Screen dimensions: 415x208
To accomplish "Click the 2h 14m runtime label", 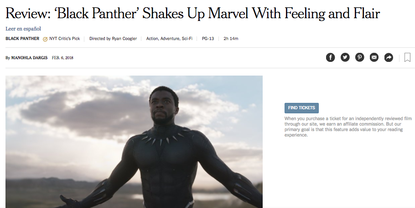I will [231, 39].
